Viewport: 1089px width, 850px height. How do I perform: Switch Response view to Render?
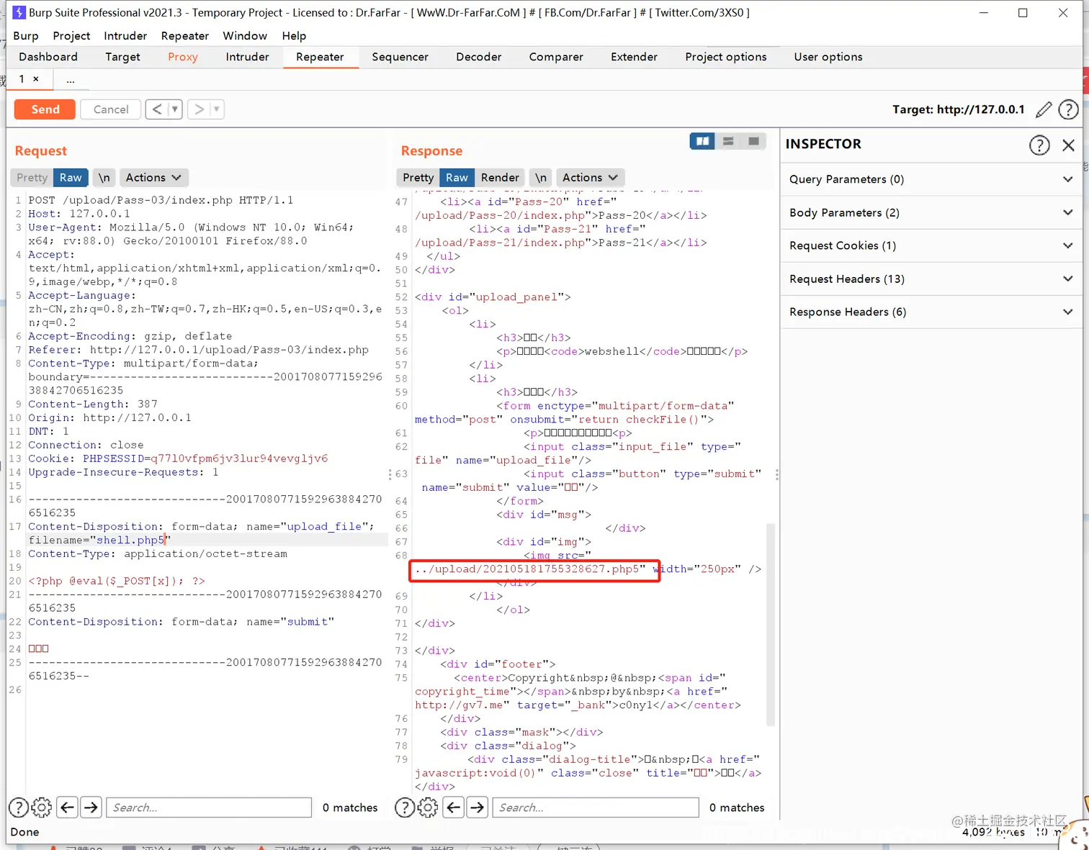pos(500,178)
